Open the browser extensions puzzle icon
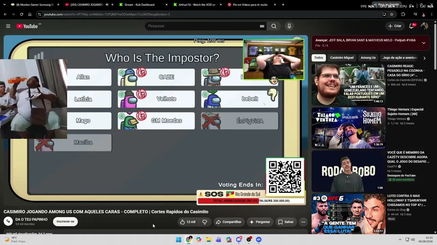 tap(403, 14)
